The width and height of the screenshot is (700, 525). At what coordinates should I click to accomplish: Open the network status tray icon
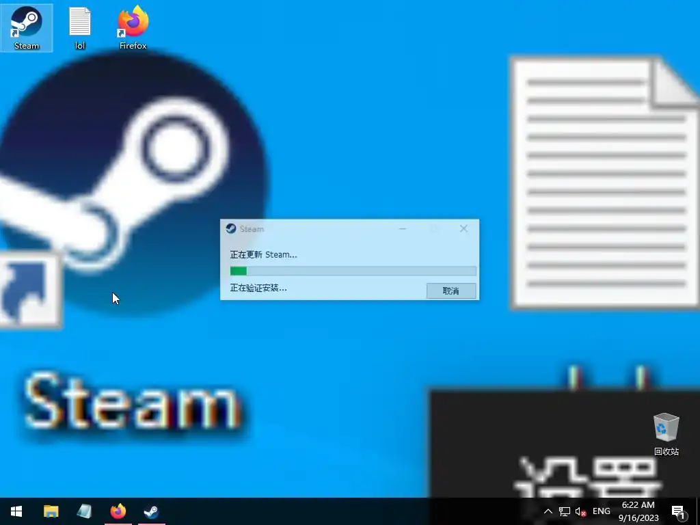click(565, 511)
